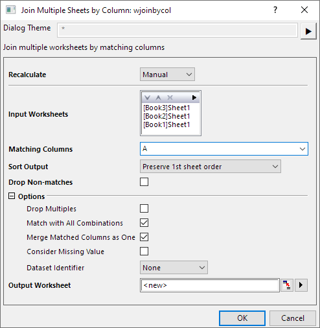Open the Input Worksheets flyout arrow
This screenshot has height=328, width=320.
click(194, 98)
